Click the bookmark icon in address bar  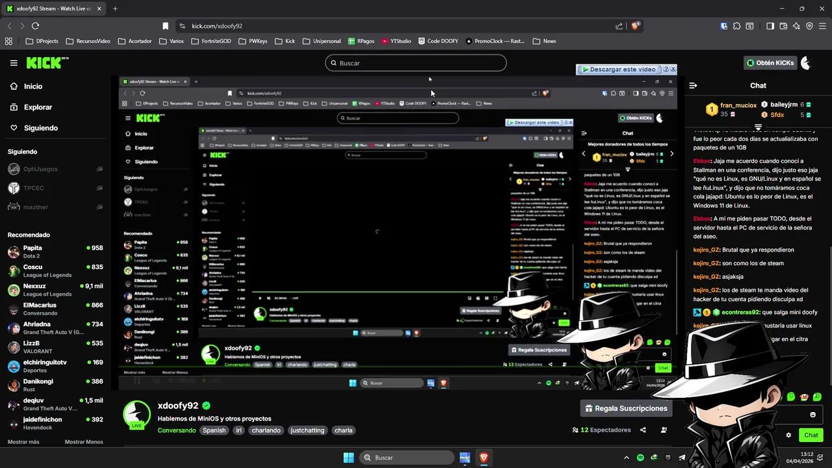tap(165, 26)
